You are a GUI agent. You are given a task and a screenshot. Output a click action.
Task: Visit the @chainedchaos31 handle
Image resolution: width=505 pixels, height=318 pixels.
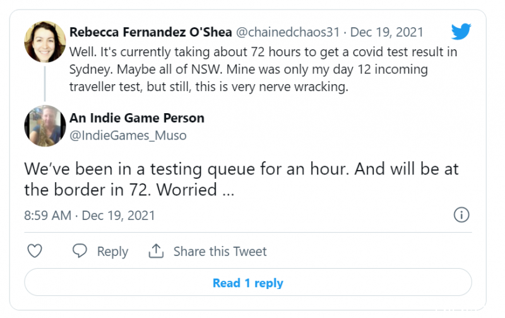(288, 32)
